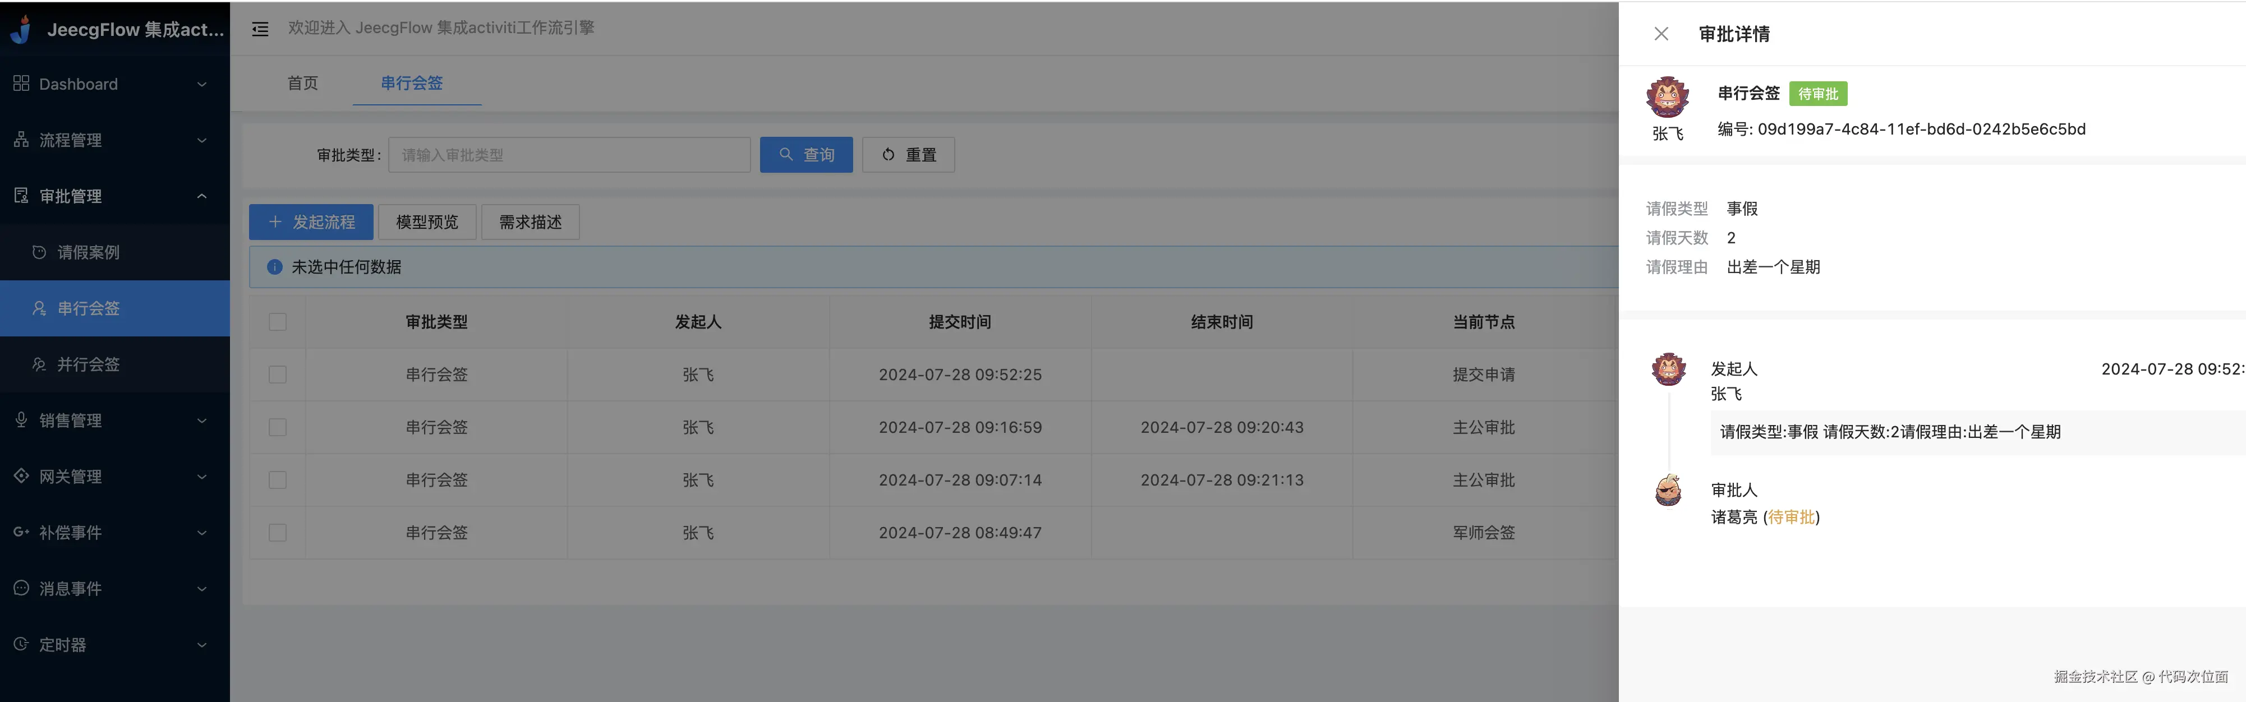This screenshot has height=702, width=2246.
Task: Click the 销售管理 microphone icon
Action: [22, 419]
